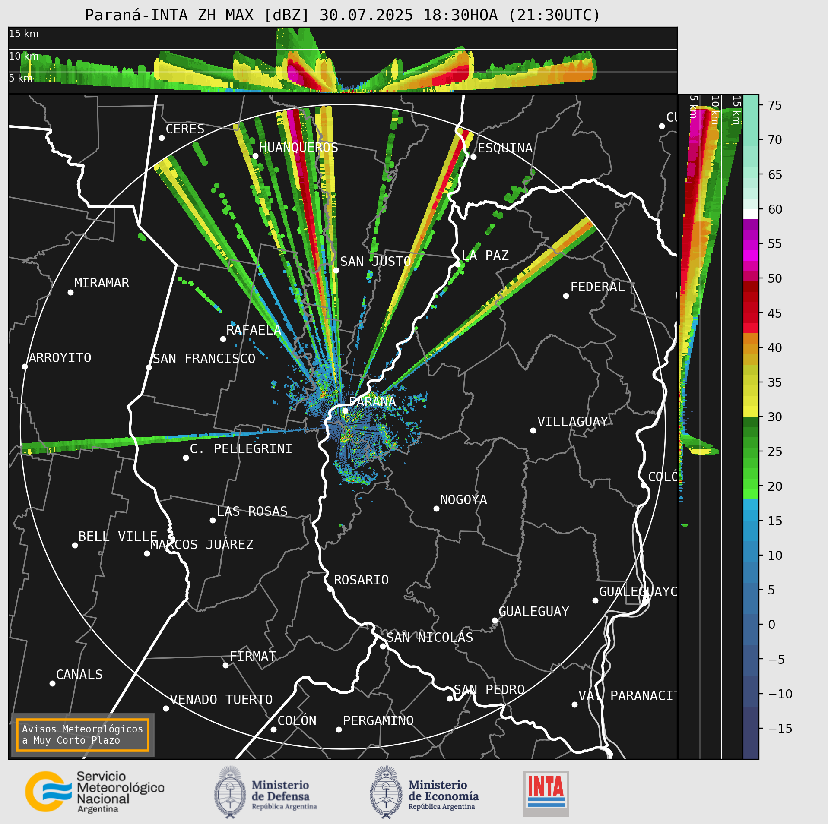Click the Ministerio de Defensa emblem
The image size is (828, 824).
pos(265,792)
